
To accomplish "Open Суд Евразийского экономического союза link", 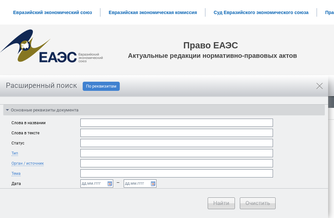I will (x=261, y=12).
